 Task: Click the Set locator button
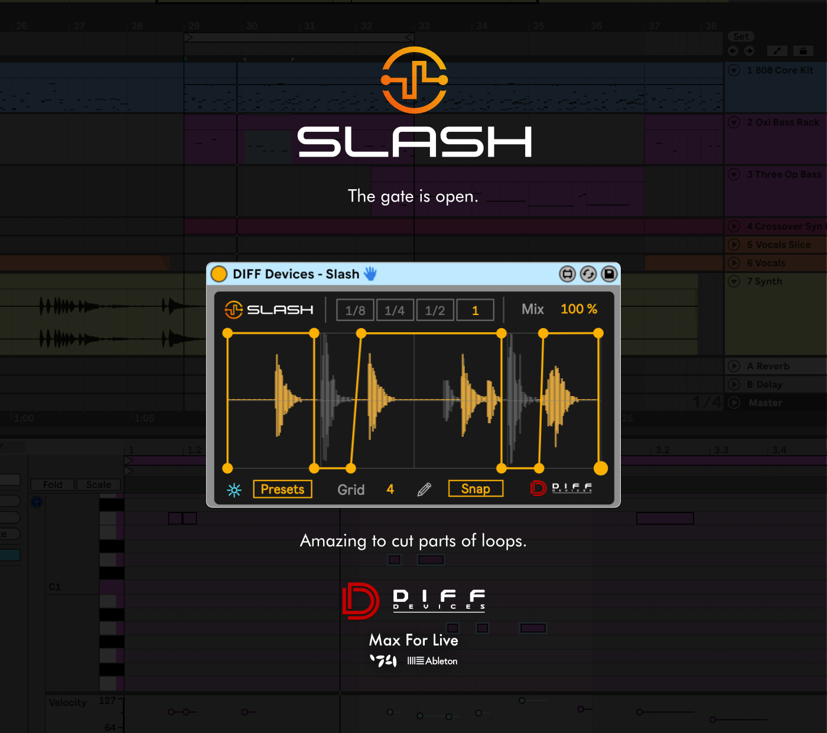(x=741, y=37)
